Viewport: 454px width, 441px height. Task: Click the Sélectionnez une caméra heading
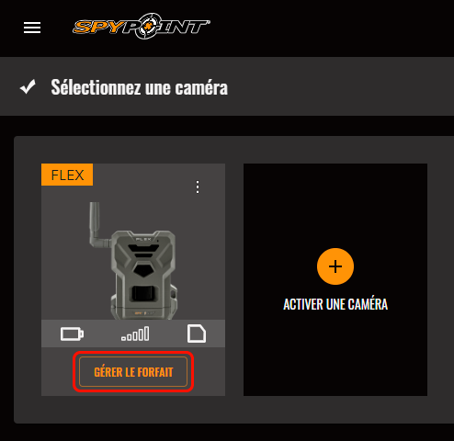pyautogui.click(x=140, y=87)
